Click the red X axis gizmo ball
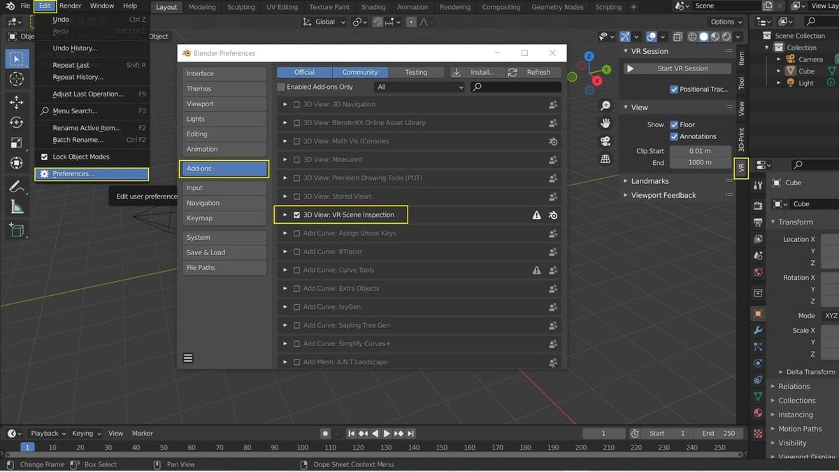Screen dimensions: 839x472 [x=596, y=81]
